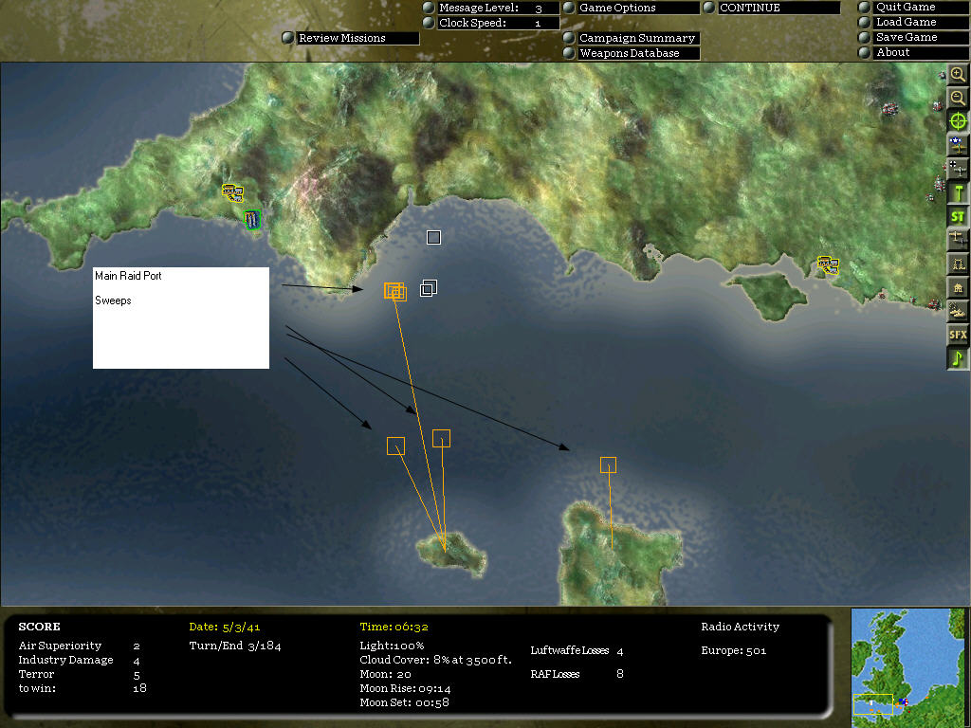This screenshot has height=728, width=971.
Task: Click the zoom out magnifier icon
Action: (958, 98)
